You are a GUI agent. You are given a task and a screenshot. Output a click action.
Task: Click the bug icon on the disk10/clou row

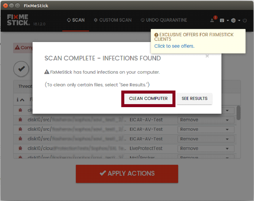(x=20, y=148)
